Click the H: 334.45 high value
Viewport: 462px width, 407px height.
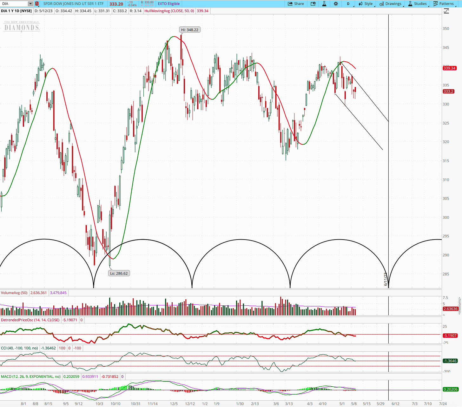tap(83, 11)
